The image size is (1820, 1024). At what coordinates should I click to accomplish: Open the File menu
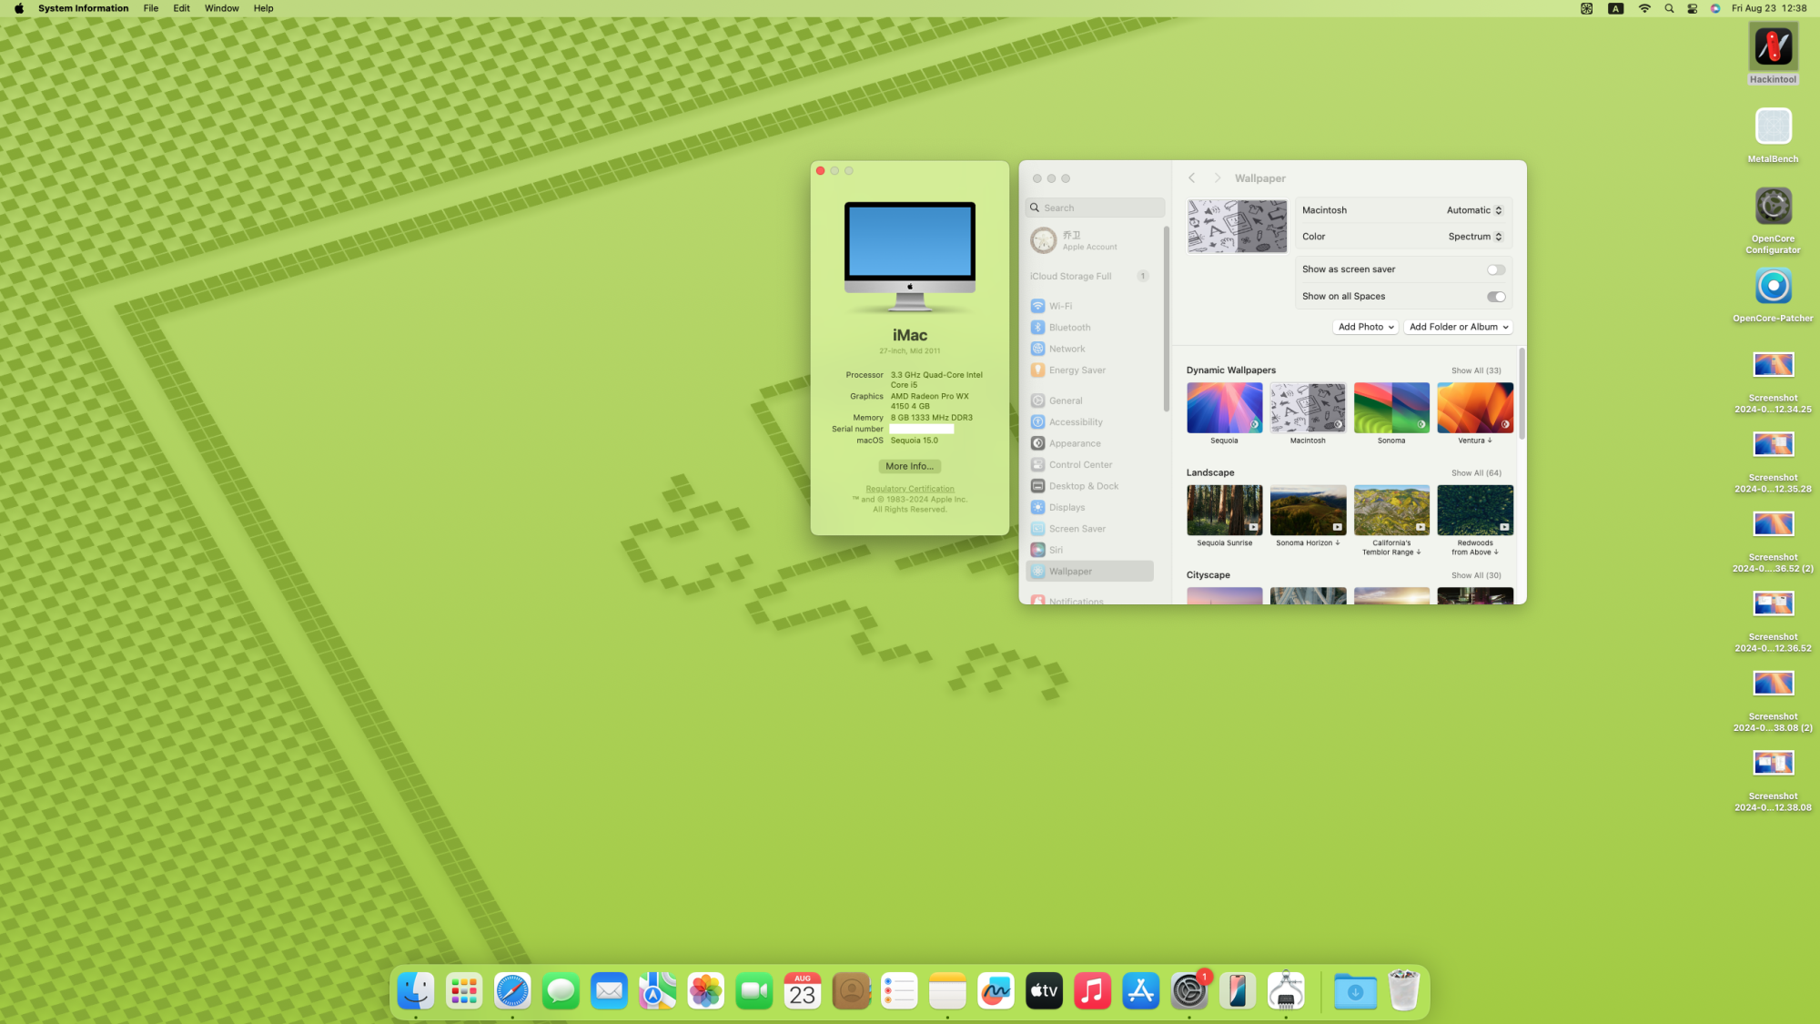[150, 8]
